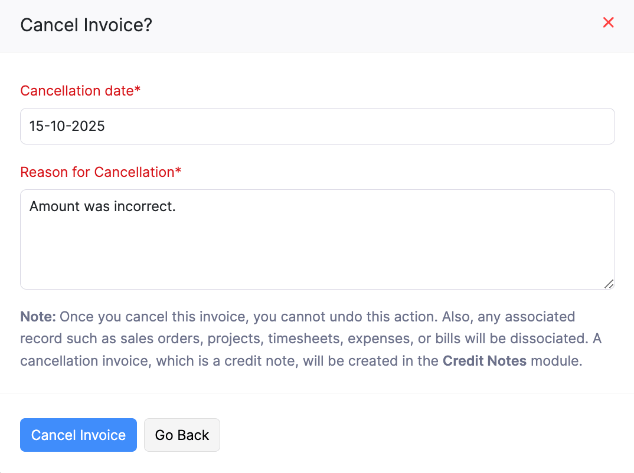
Task: Select the text 'Amount was incorrect.'
Action: [x=103, y=206]
